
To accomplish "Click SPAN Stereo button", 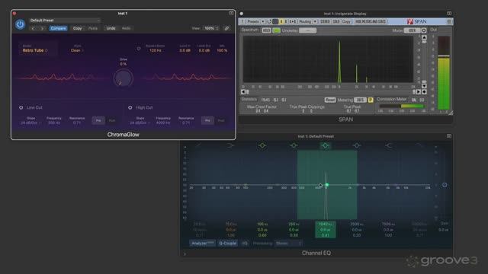I will 325,21.
